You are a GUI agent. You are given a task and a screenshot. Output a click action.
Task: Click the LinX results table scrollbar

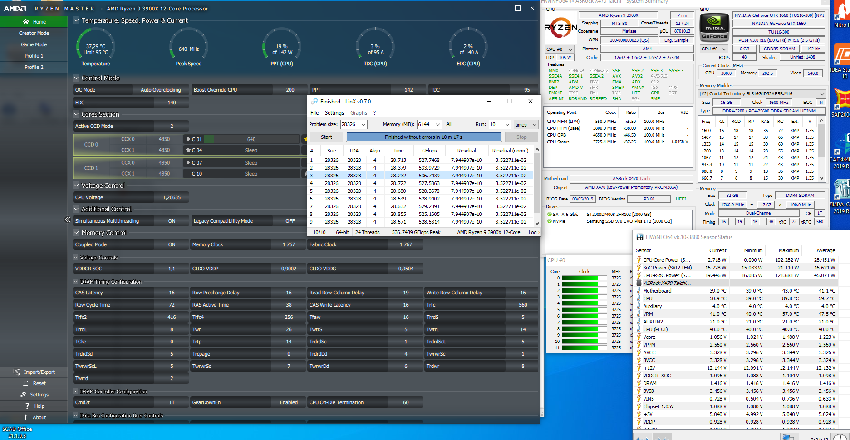pos(537,186)
